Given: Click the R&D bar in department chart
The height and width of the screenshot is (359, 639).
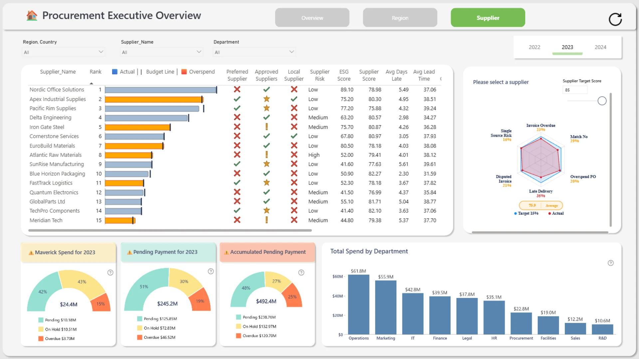Looking at the screenshot, I should pos(602,329).
